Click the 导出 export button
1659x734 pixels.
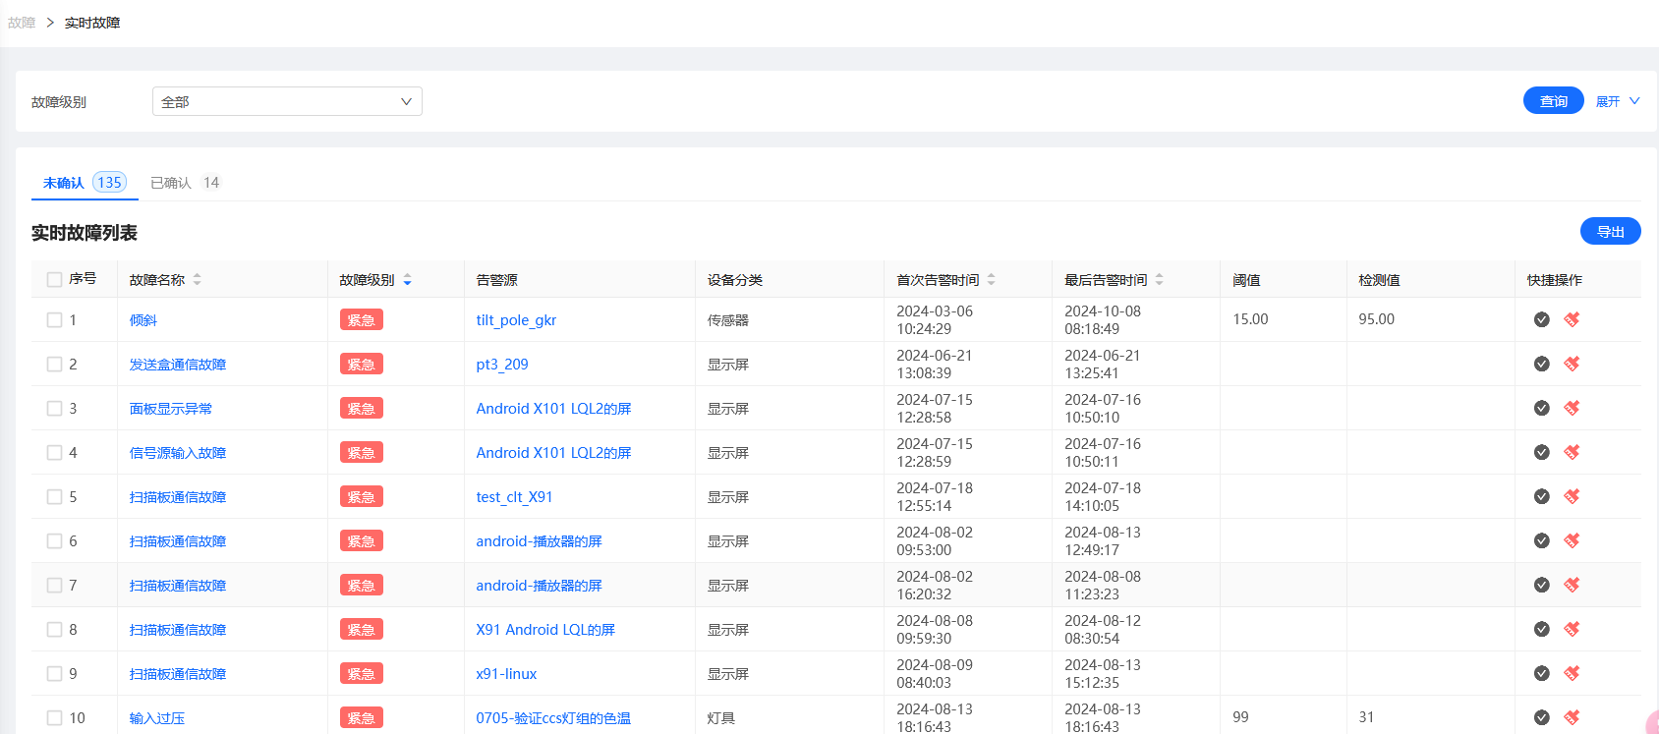point(1610,232)
